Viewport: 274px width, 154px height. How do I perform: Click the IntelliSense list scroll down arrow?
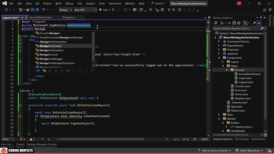tap(93, 65)
